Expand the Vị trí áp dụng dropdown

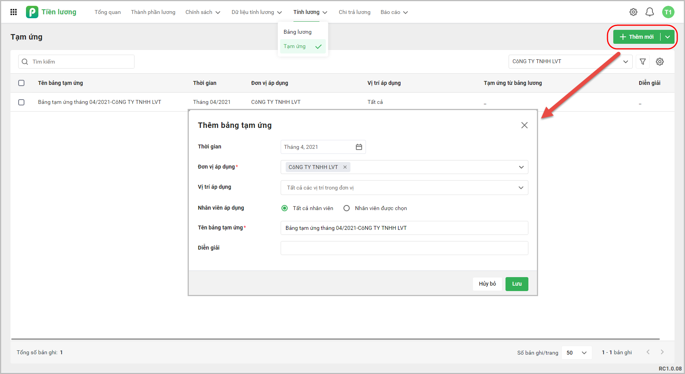(521, 188)
